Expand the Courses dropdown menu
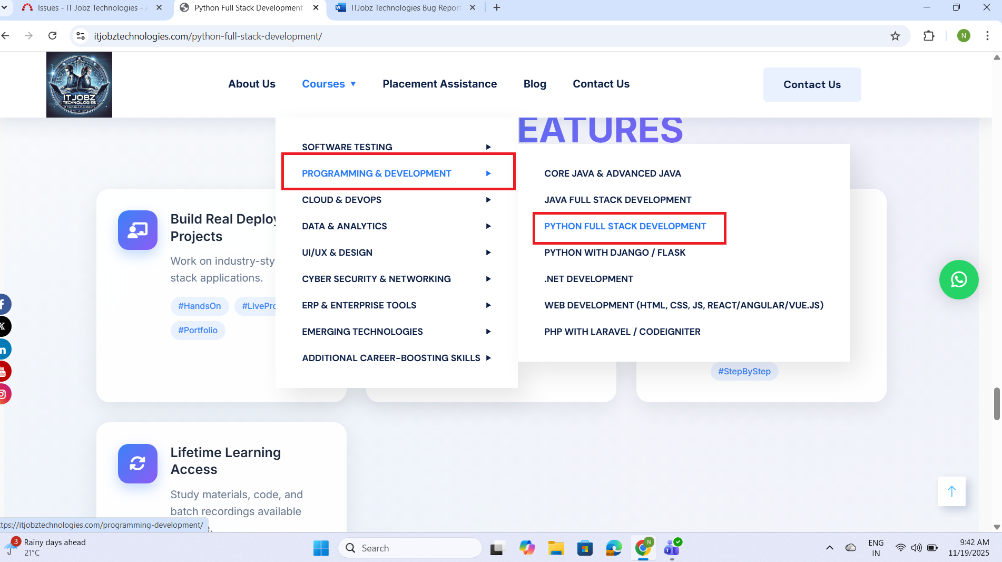Screen dimensions: 1002x562 click(329, 84)
